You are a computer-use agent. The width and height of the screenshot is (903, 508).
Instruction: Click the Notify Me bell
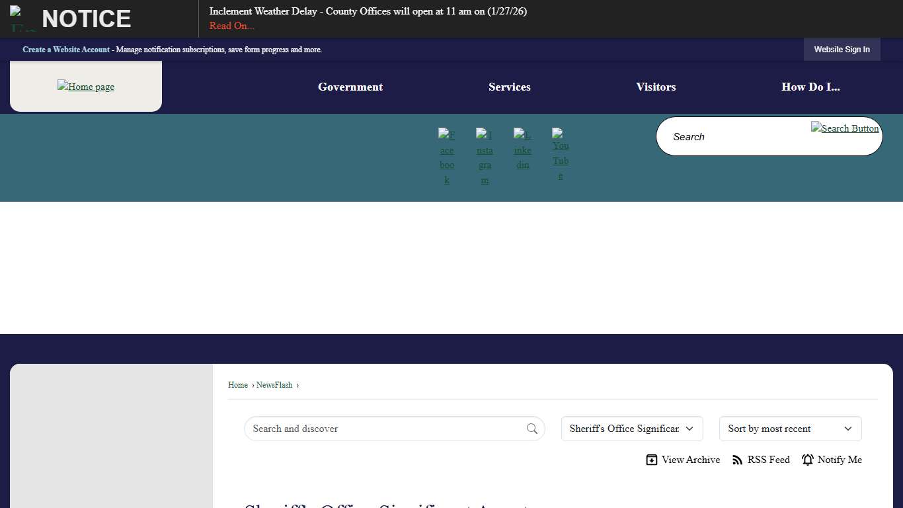pyautogui.click(x=808, y=460)
